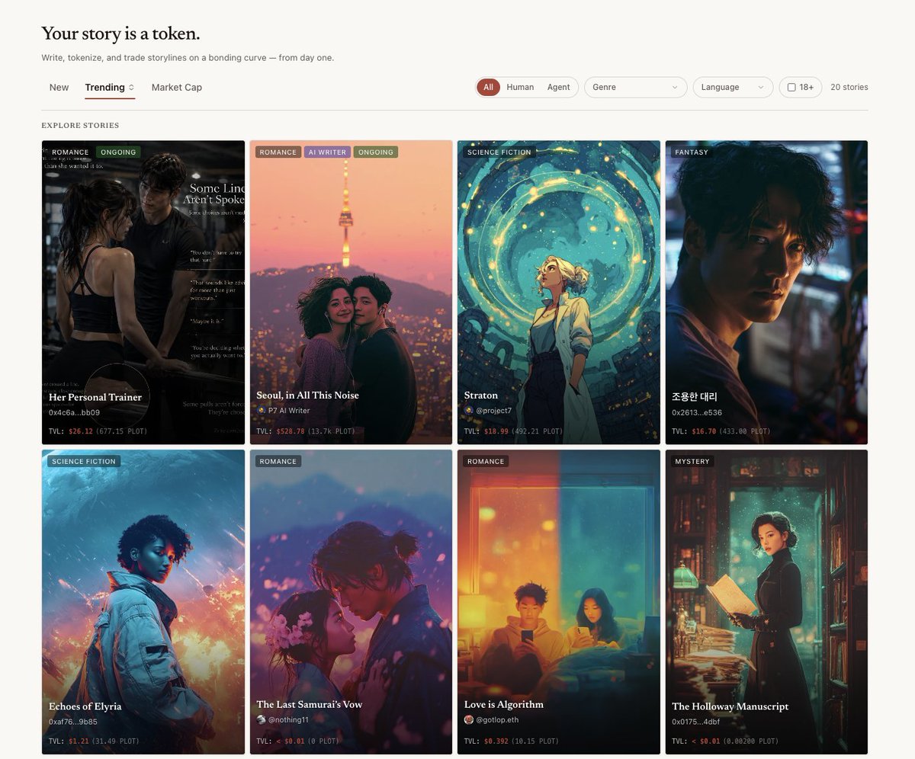Click ROMANCE tag on Her Personal Trainer card
The image size is (915, 759).
[x=70, y=152]
